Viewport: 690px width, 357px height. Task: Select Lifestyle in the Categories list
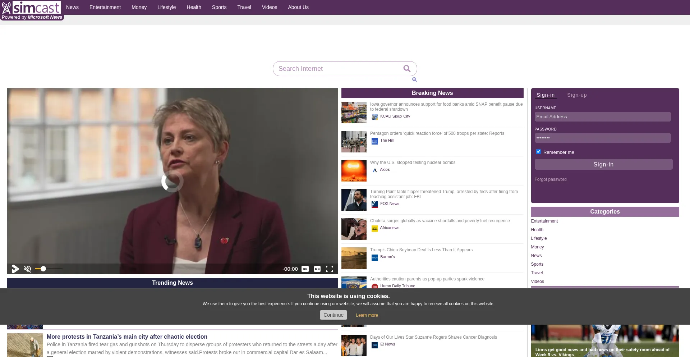click(x=539, y=238)
